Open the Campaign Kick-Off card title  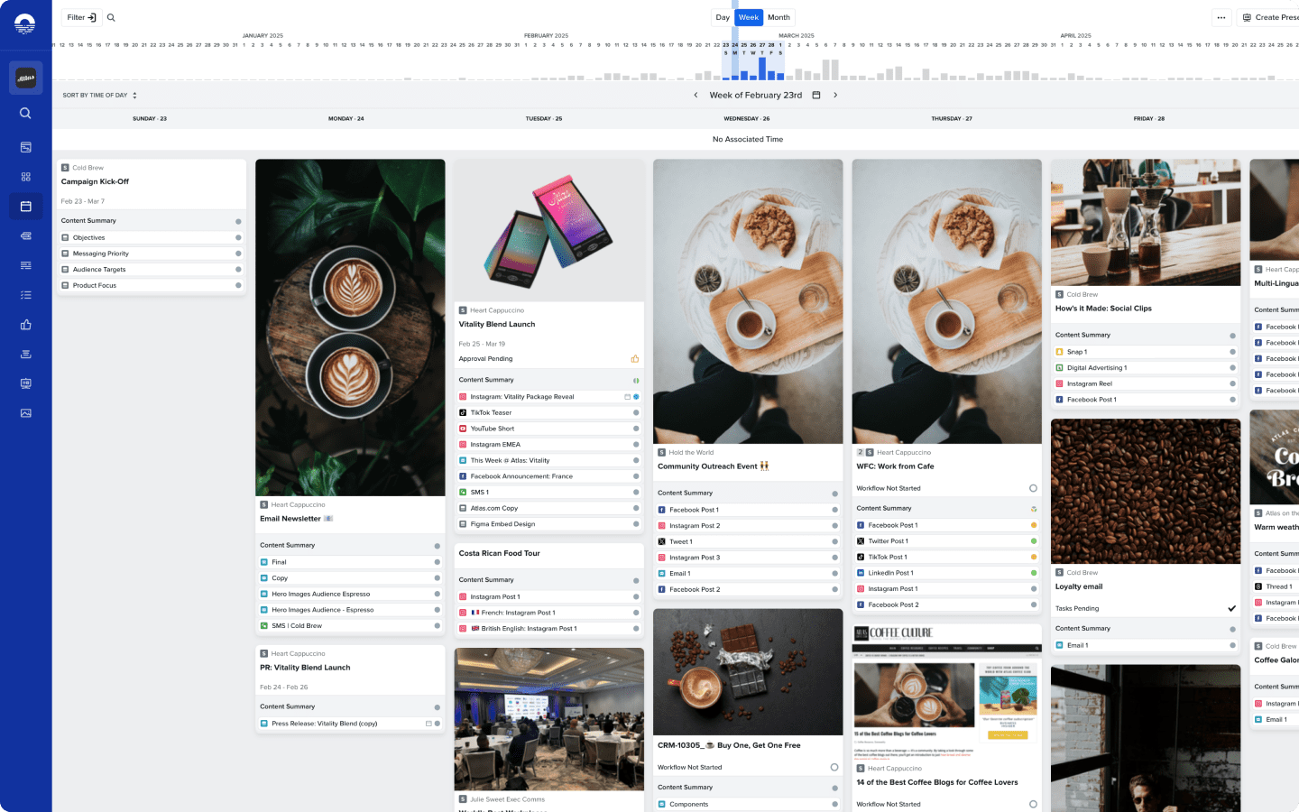tap(95, 181)
